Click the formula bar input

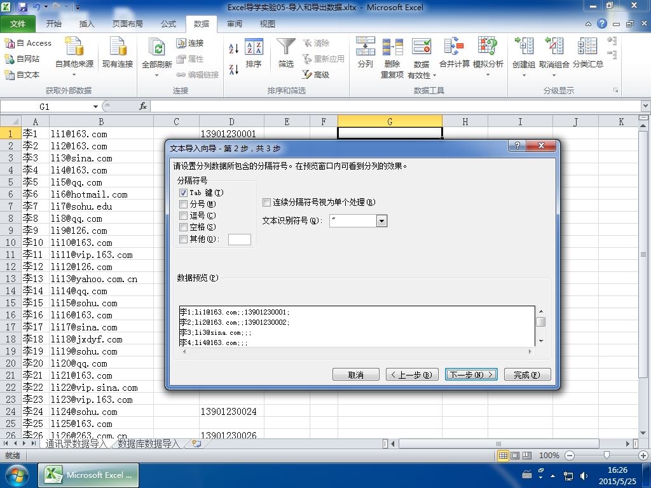point(396,107)
